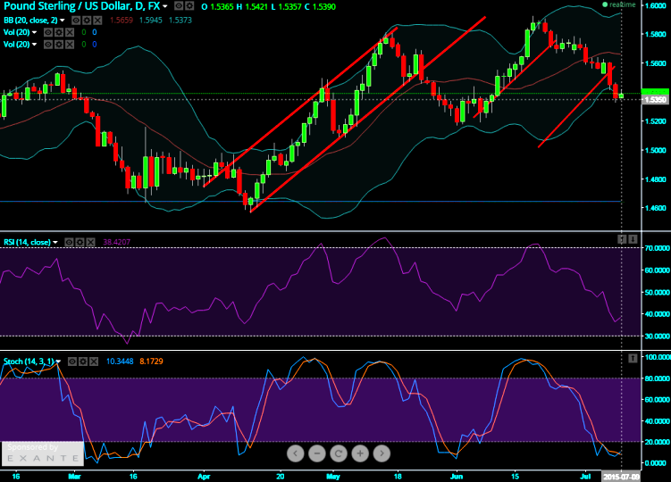Click the close price value 1.5390
The width and height of the screenshot is (671, 482).
324,7
